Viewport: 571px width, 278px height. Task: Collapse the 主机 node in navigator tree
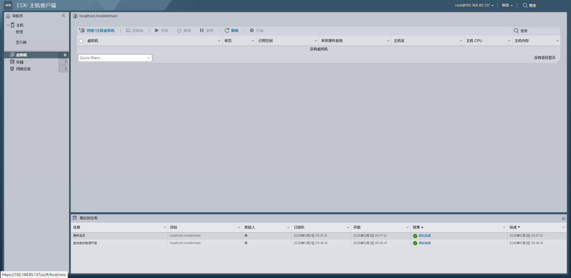(8, 25)
